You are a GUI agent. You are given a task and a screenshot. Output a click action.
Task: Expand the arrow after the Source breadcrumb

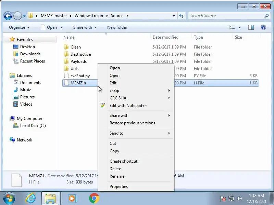(127, 16)
